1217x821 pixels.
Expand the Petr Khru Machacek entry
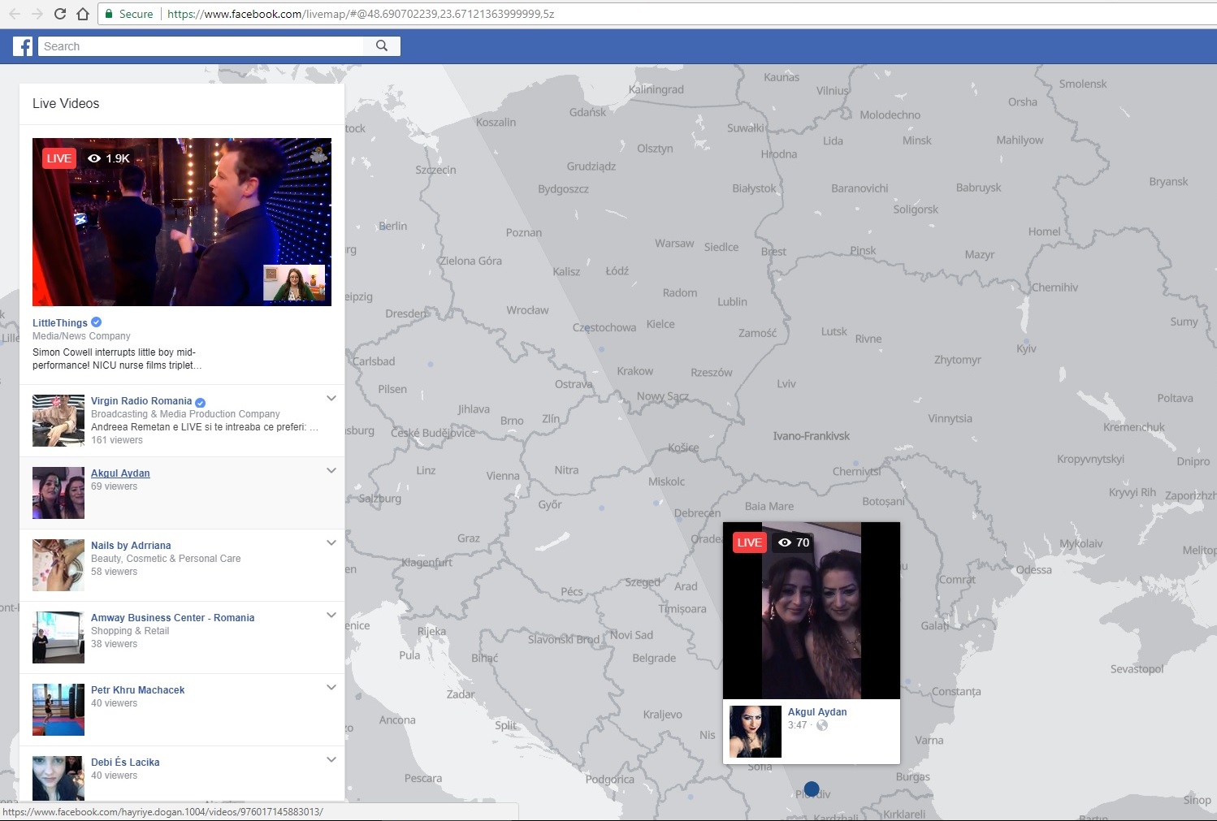pos(331,687)
